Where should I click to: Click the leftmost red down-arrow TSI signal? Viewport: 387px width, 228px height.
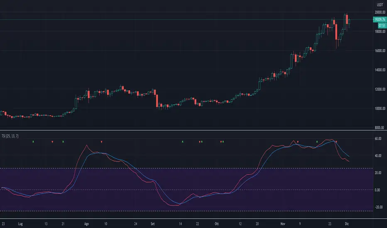[52, 142]
